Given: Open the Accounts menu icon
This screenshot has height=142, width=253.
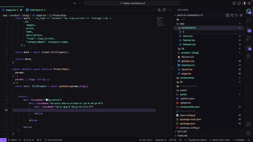Looking at the screenshot, I should (x=248, y=124).
